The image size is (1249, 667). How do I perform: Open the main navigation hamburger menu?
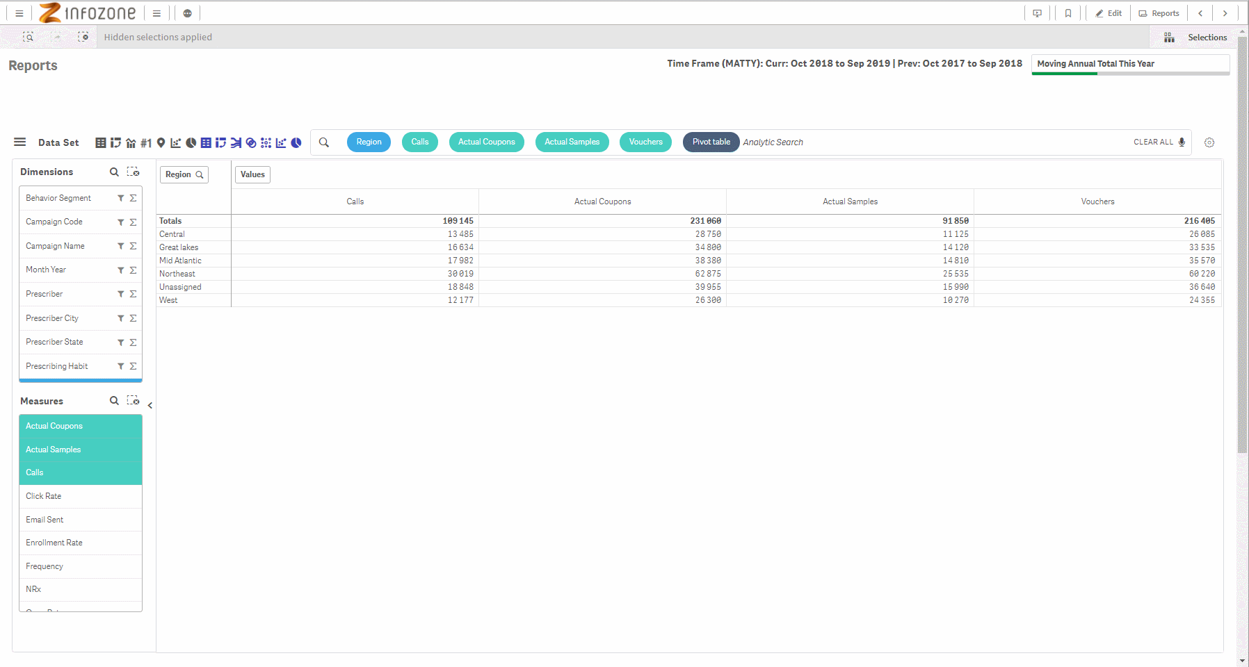pos(19,13)
